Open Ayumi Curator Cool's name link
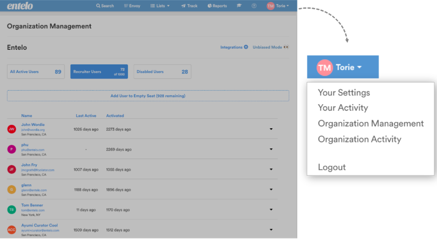This screenshot has height=239, width=437. (39, 225)
